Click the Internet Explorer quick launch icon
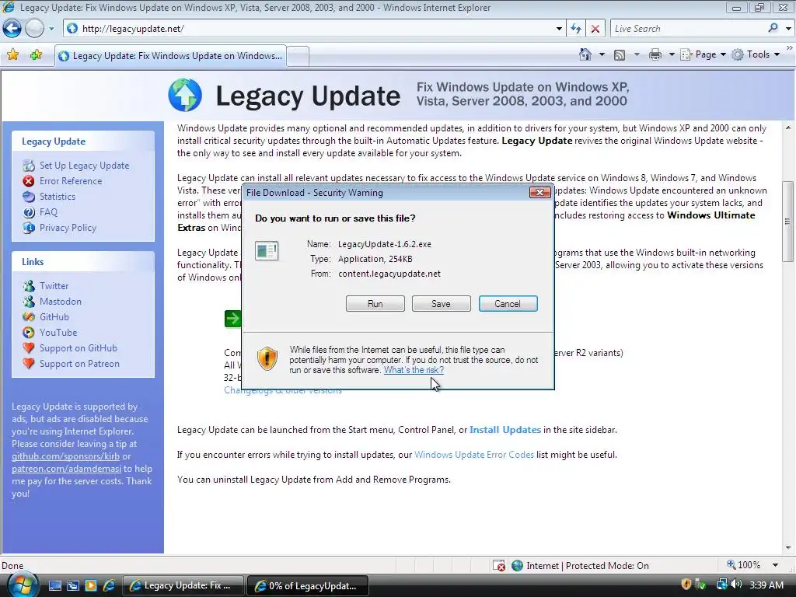Screen dimensions: 796x597 tap(109, 585)
